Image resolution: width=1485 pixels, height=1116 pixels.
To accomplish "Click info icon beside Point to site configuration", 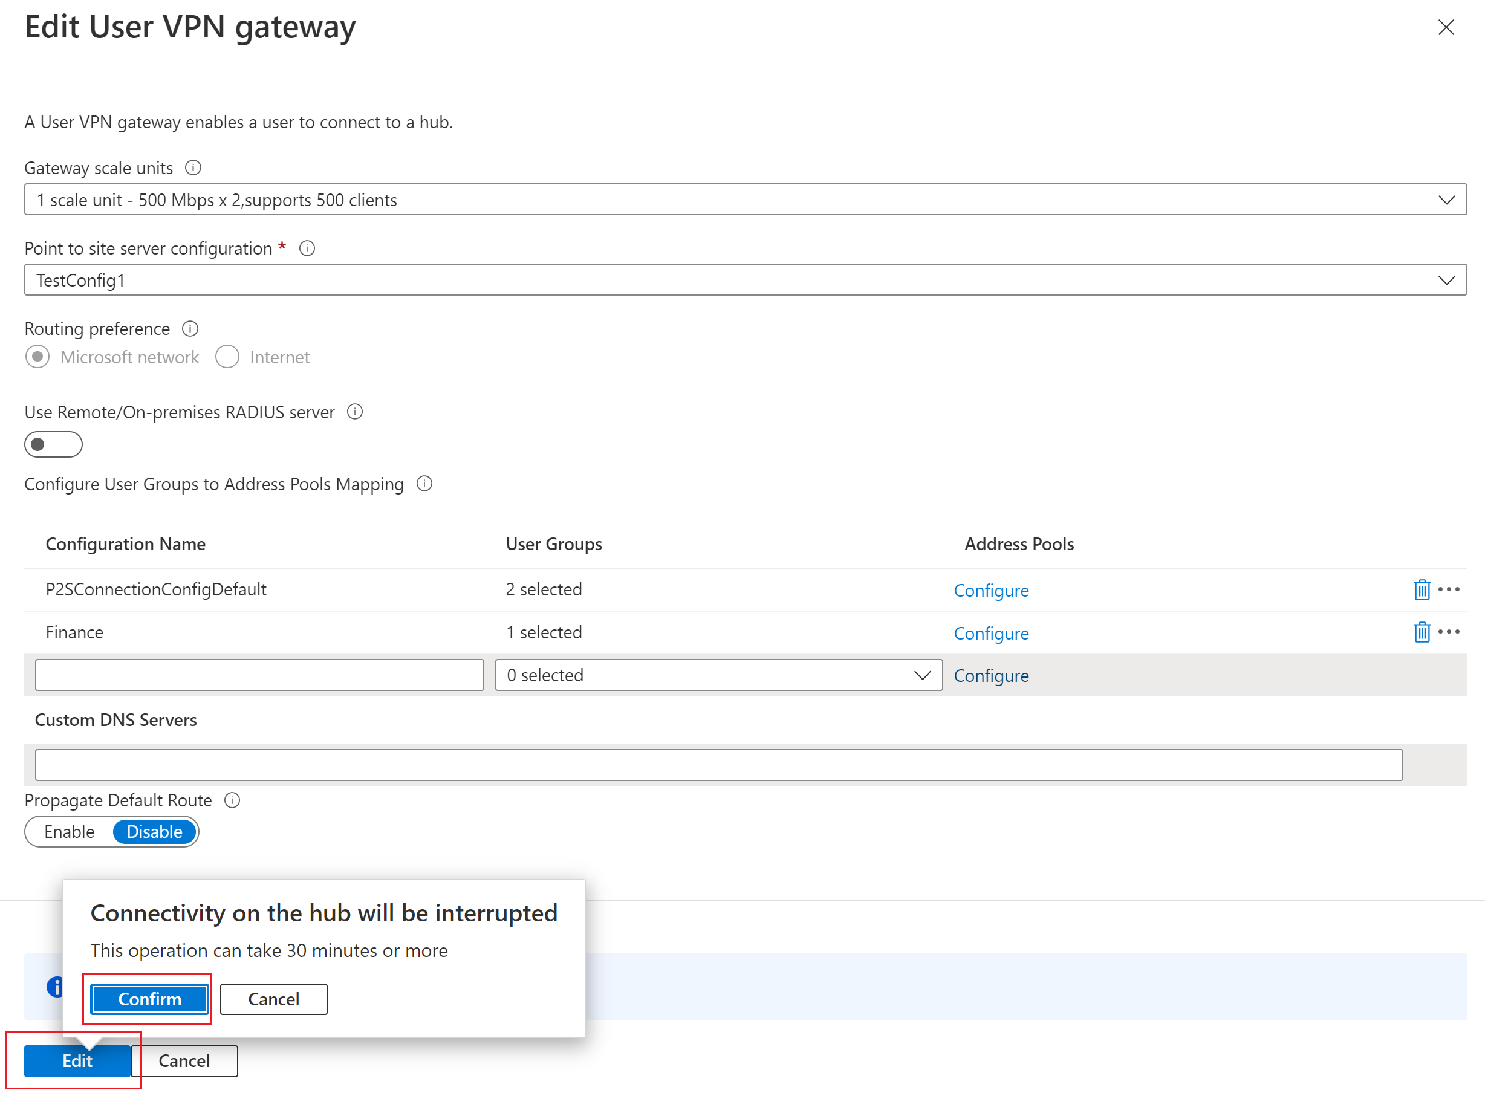I will tap(307, 248).
